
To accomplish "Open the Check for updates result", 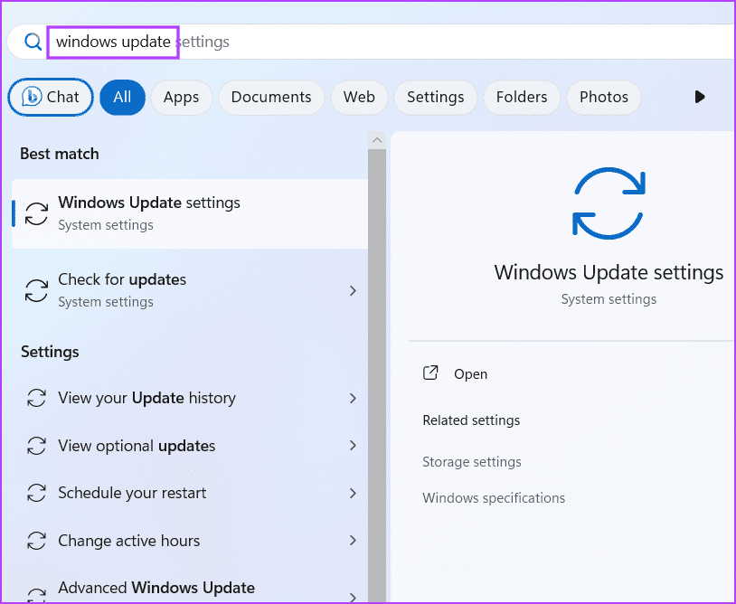I will (190, 290).
